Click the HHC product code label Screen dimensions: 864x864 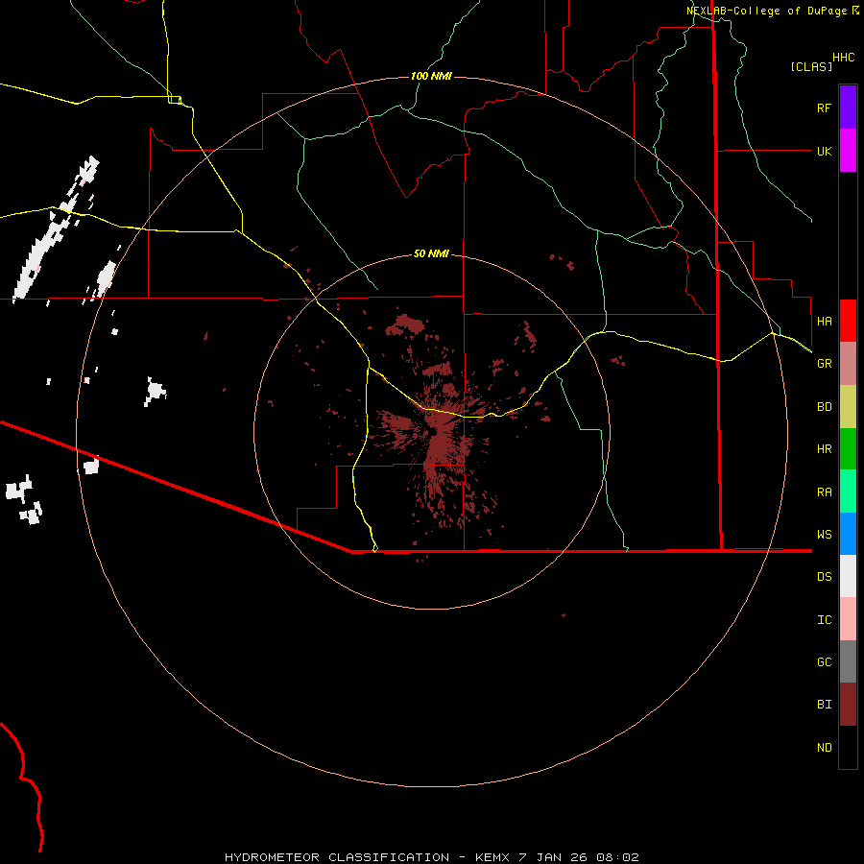click(843, 58)
